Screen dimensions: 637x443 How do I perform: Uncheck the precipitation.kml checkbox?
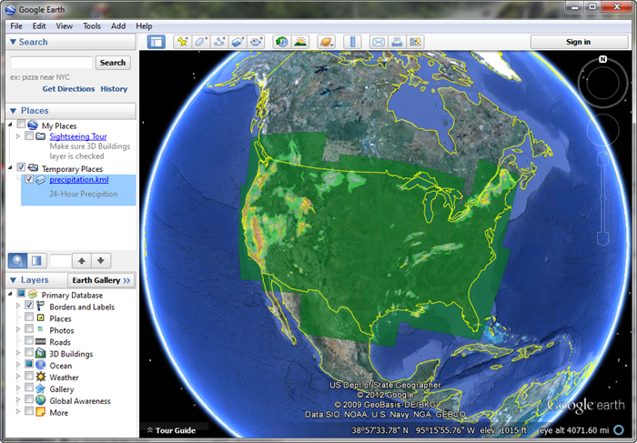pos(29,180)
